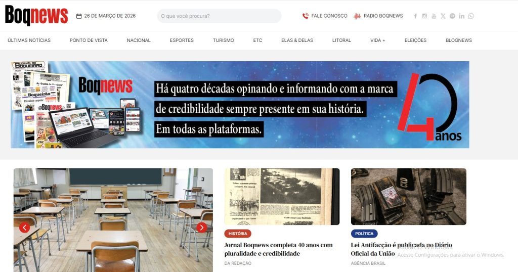Click the Radio Boqnews soundwave icon

click(x=357, y=16)
